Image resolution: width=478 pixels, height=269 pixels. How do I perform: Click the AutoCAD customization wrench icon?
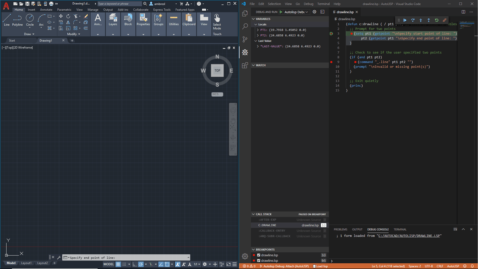tap(59, 257)
